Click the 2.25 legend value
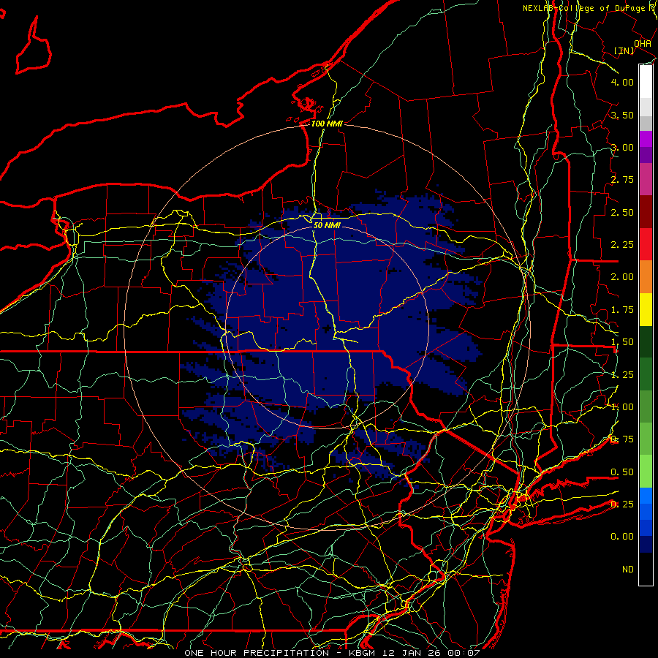The image size is (658, 658). coord(622,245)
